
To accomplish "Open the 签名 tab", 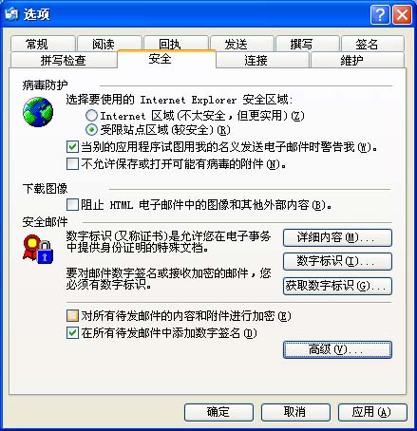I will pos(372,44).
